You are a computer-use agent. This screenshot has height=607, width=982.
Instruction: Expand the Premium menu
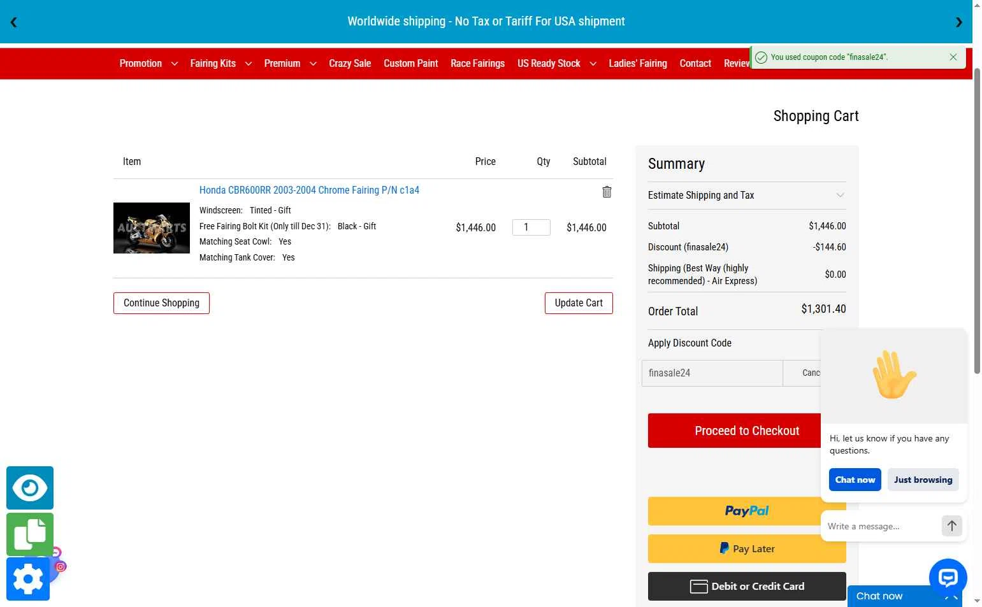click(290, 64)
